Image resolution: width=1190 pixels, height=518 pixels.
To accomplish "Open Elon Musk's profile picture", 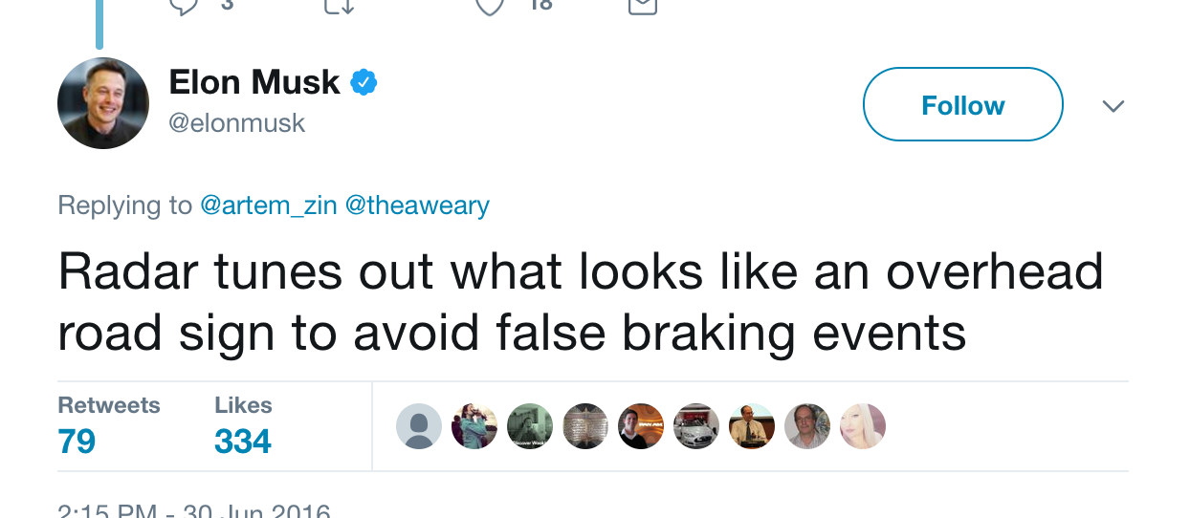I will tap(103, 103).
